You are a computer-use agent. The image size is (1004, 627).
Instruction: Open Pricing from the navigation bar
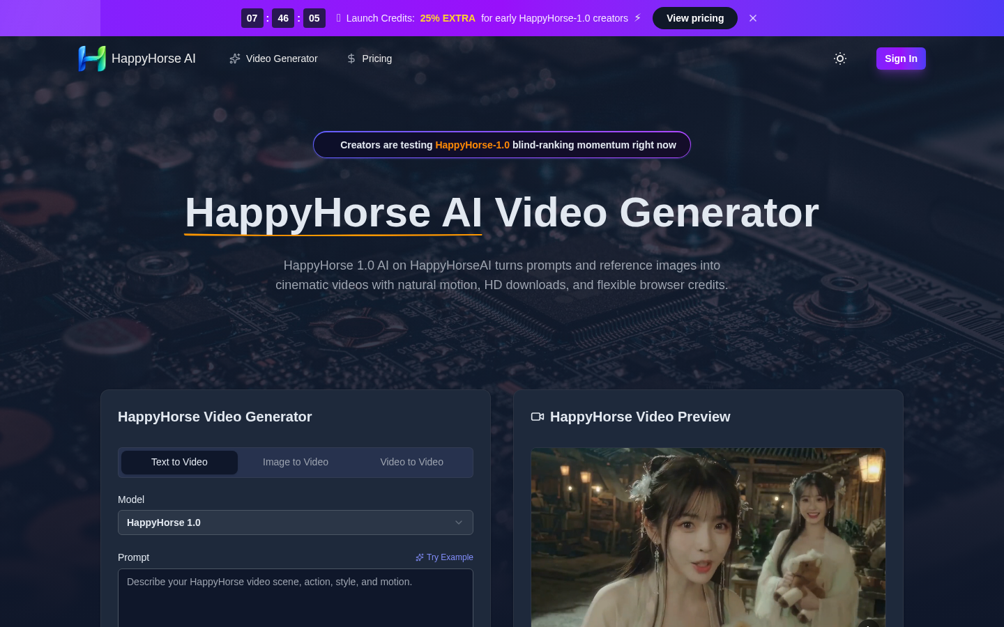coord(376,59)
